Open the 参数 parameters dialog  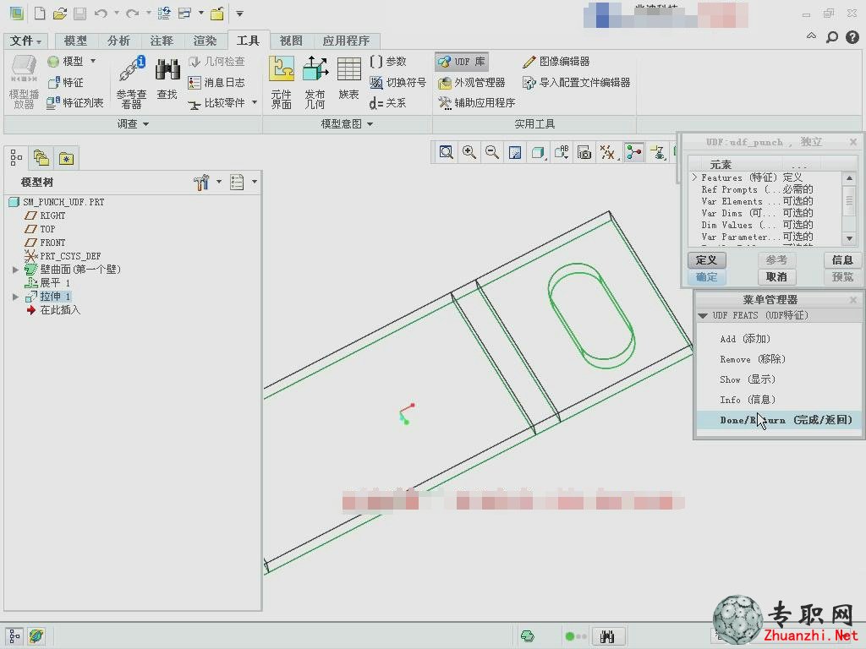pyautogui.click(x=388, y=61)
